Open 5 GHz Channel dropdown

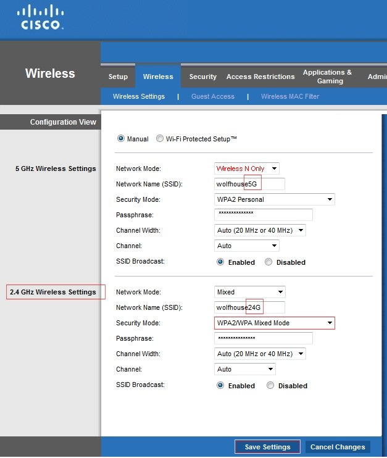[x=246, y=246]
